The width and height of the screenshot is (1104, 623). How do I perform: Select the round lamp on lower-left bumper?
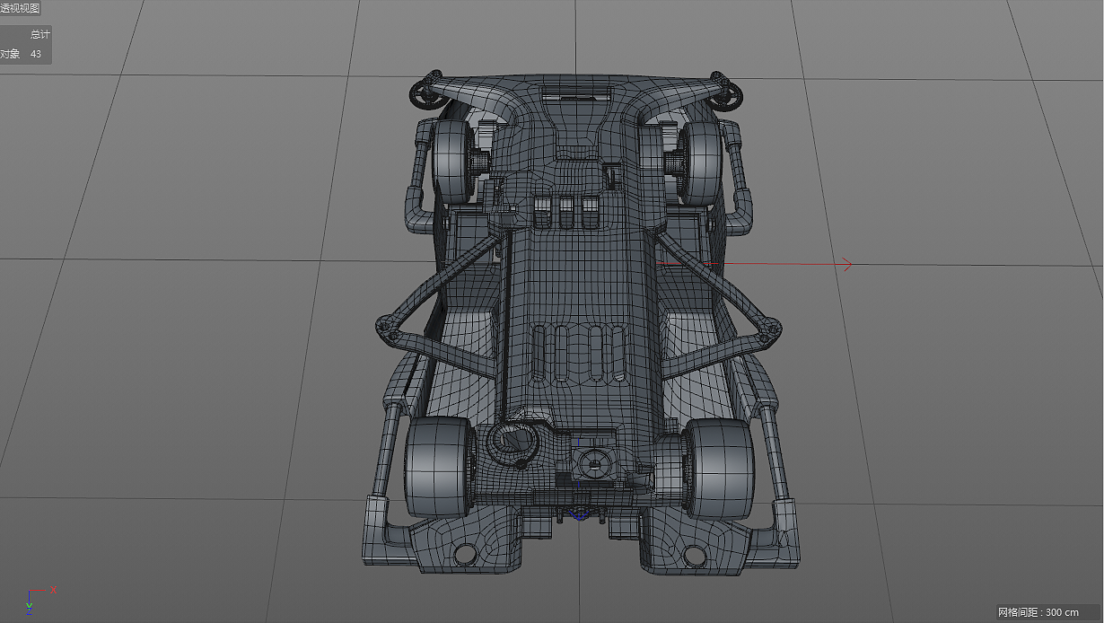465,553
